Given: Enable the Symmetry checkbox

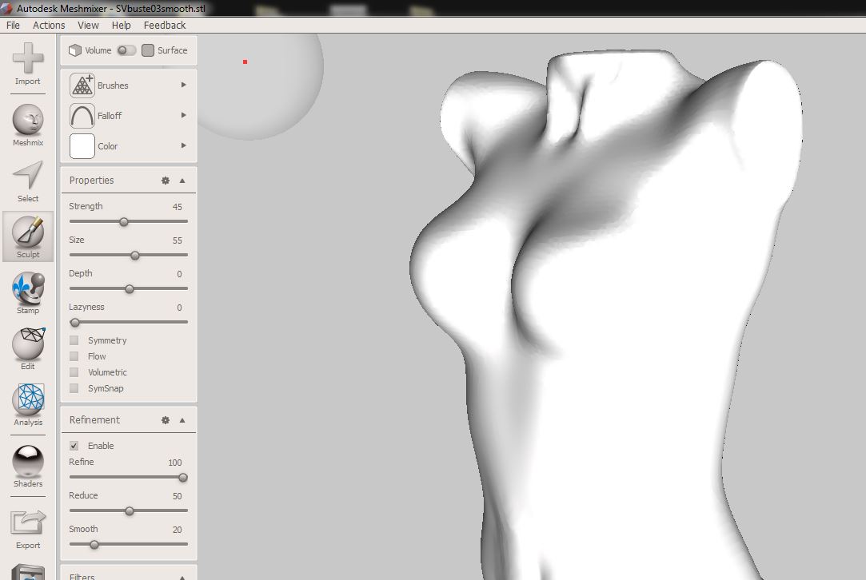Looking at the screenshot, I should 74,340.
